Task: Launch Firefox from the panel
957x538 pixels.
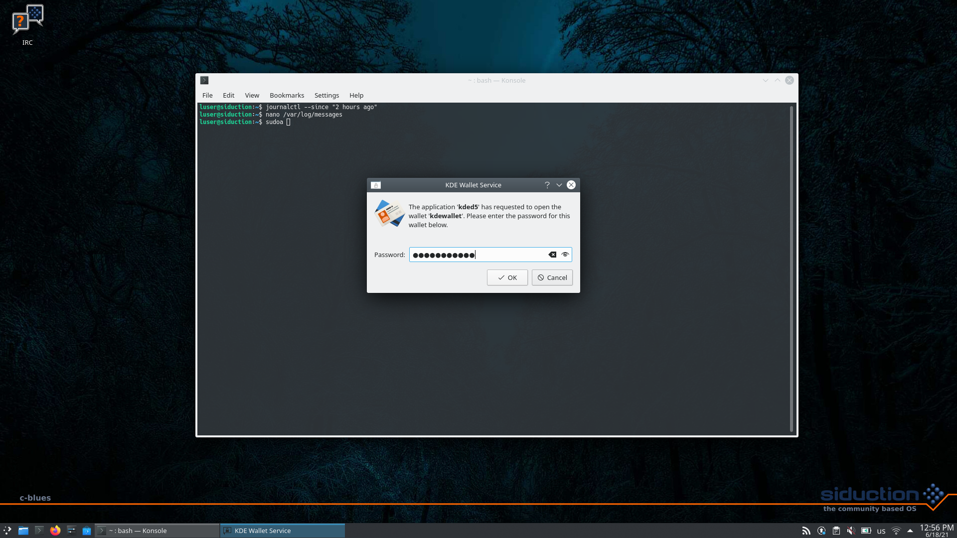Action: [x=55, y=531]
